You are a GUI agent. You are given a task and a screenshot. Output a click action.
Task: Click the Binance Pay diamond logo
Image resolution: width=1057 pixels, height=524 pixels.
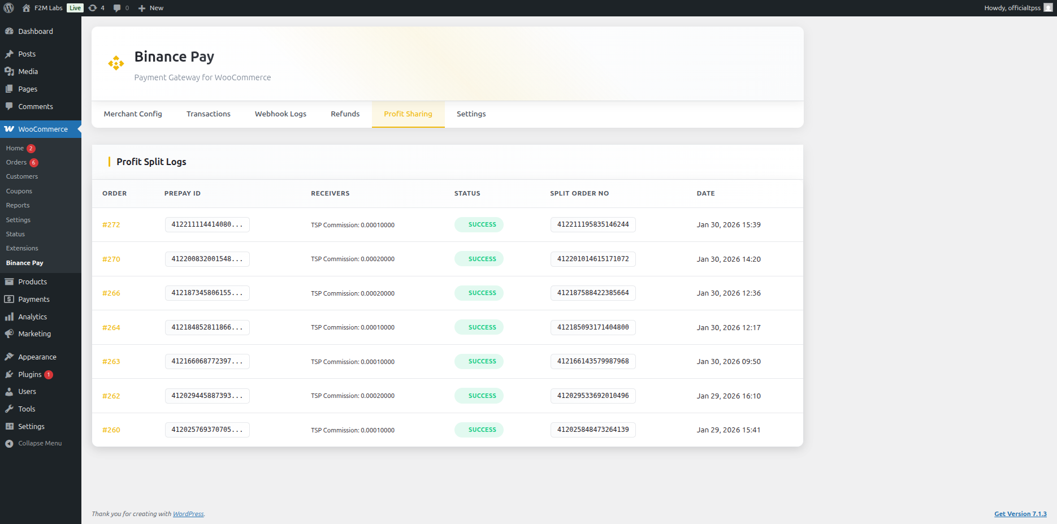[116, 63]
